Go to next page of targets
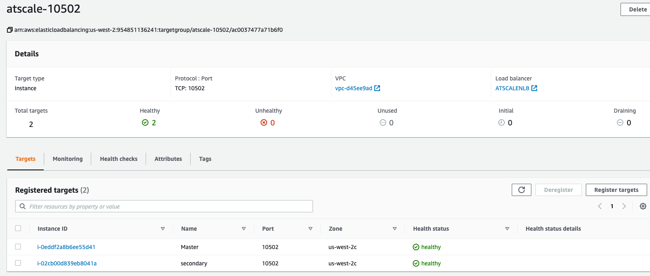 624,206
